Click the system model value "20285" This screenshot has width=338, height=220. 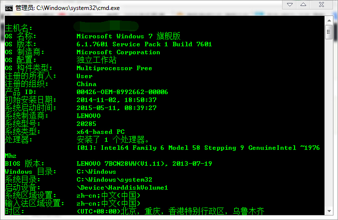click(86, 124)
